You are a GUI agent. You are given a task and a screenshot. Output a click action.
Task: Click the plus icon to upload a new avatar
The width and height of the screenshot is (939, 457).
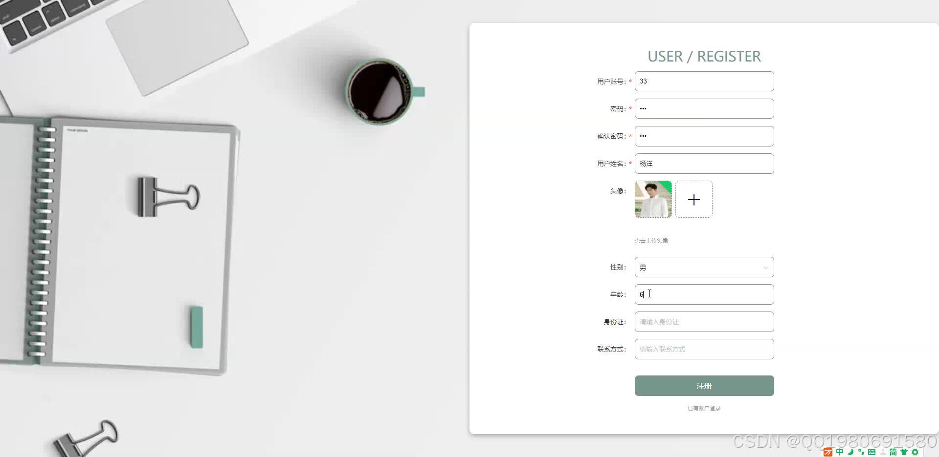point(693,199)
